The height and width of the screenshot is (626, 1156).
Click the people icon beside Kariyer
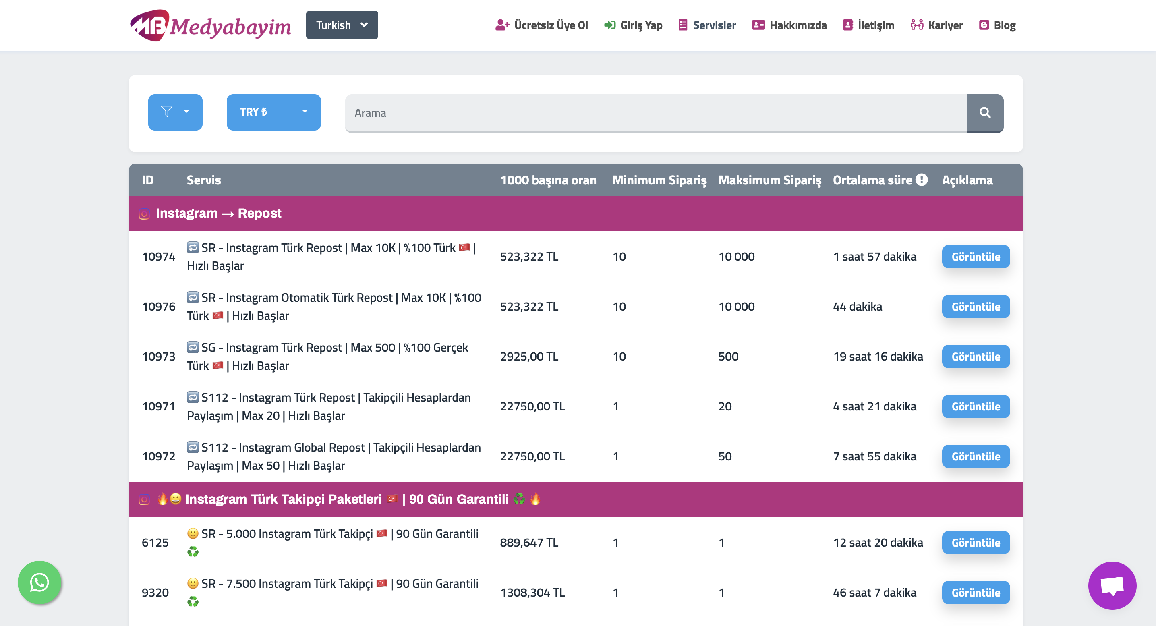tap(917, 25)
